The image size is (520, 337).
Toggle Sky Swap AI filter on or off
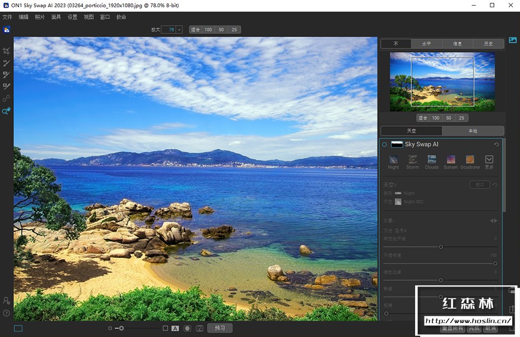tap(385, 144)
